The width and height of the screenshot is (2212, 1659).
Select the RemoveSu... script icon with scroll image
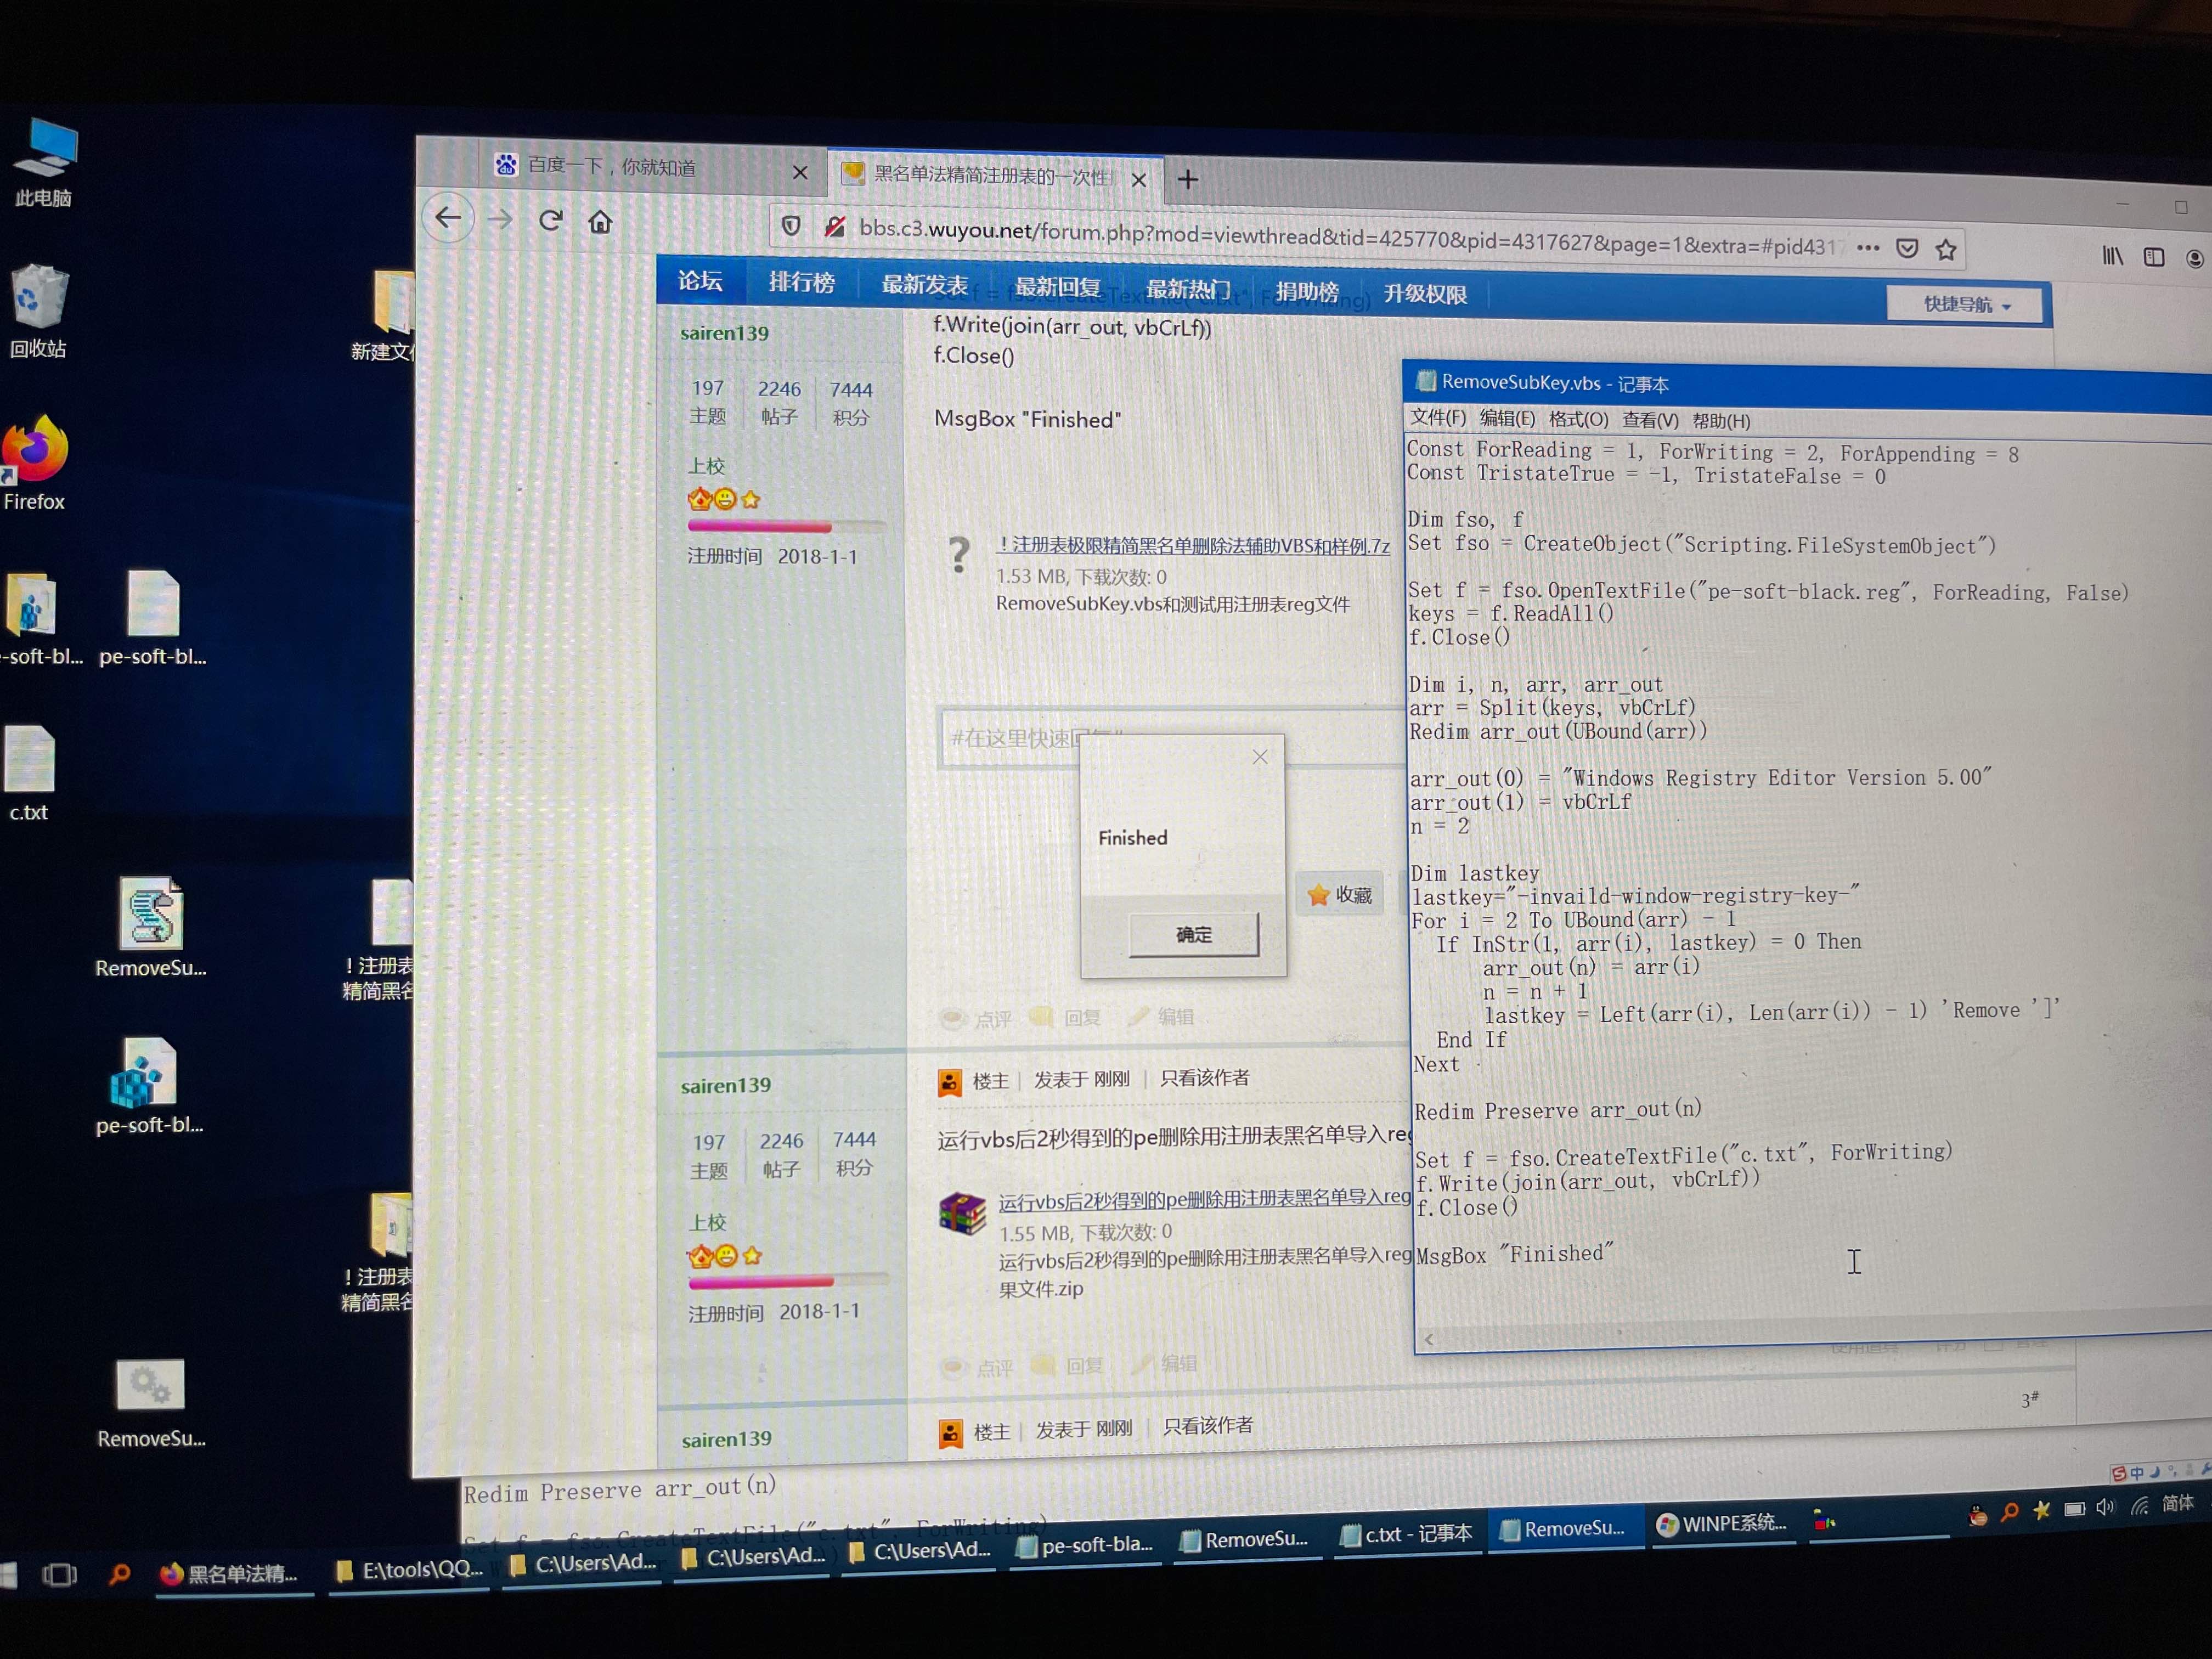pos(151,927)
